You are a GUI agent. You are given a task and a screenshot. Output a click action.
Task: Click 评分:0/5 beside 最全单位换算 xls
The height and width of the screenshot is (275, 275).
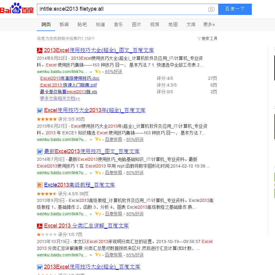[x=165, y=92]
